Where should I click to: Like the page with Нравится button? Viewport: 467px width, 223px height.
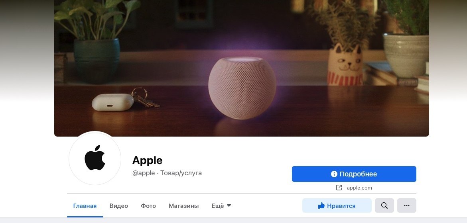(x=337, y=205)
